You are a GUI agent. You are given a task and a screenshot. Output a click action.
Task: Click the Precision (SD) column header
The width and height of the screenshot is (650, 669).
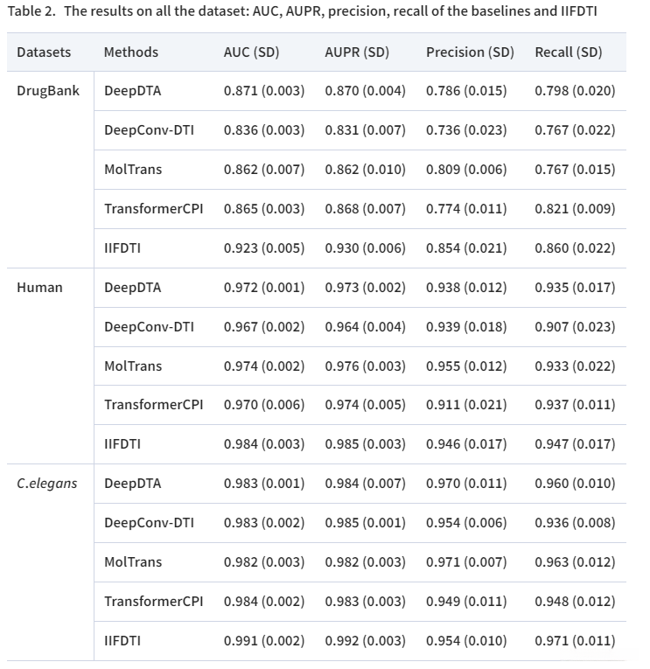point(470,52)
